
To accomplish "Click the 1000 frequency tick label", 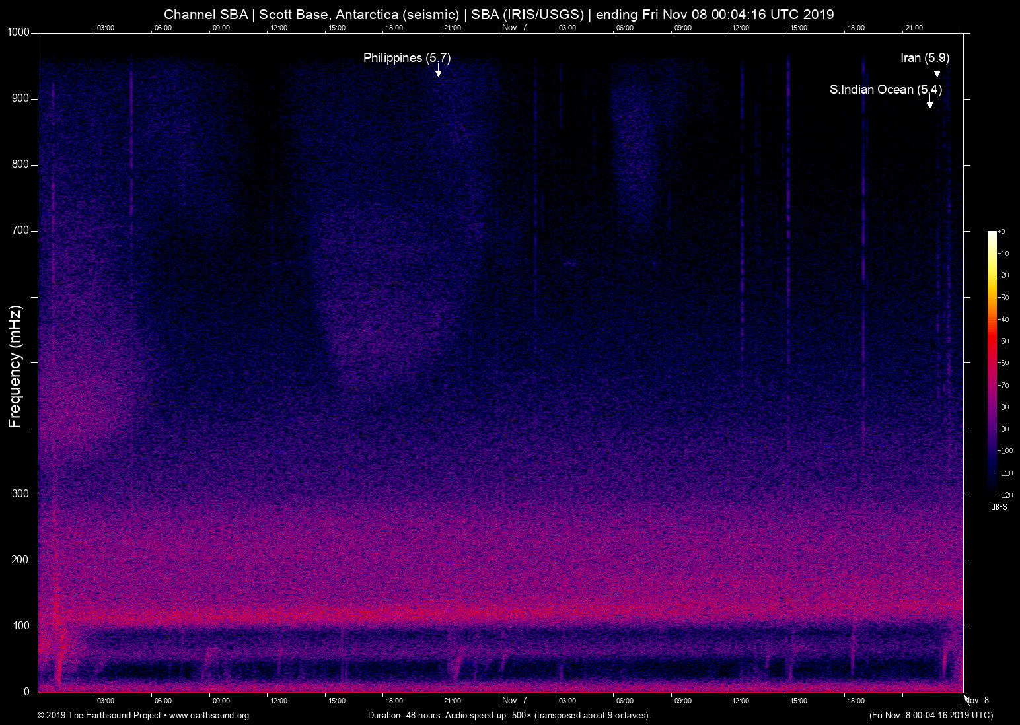I will [x=18, y=32].
